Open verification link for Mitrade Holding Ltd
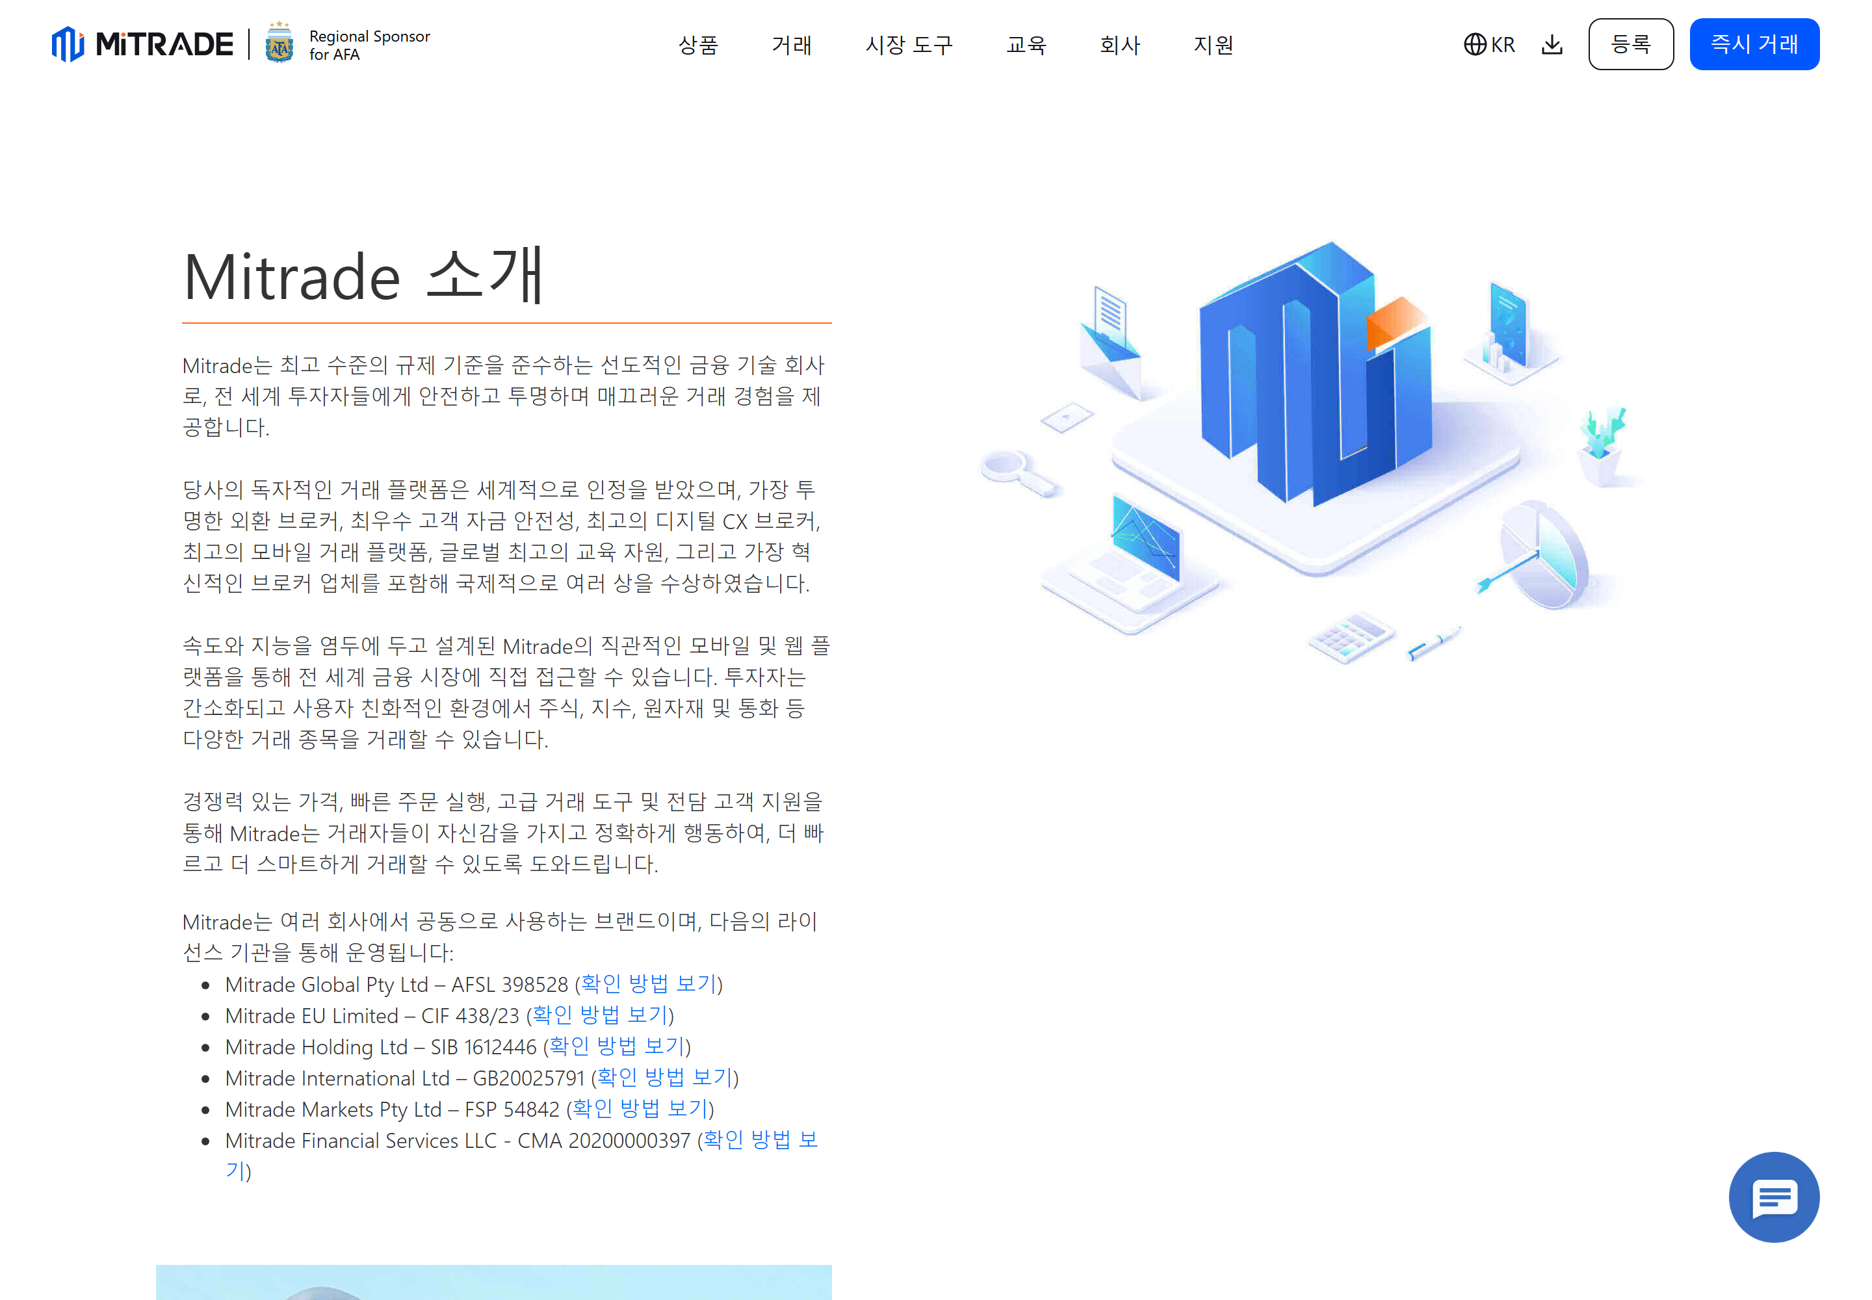The width and height of the screenshot is (1872, 1300). click(617, 1045)
